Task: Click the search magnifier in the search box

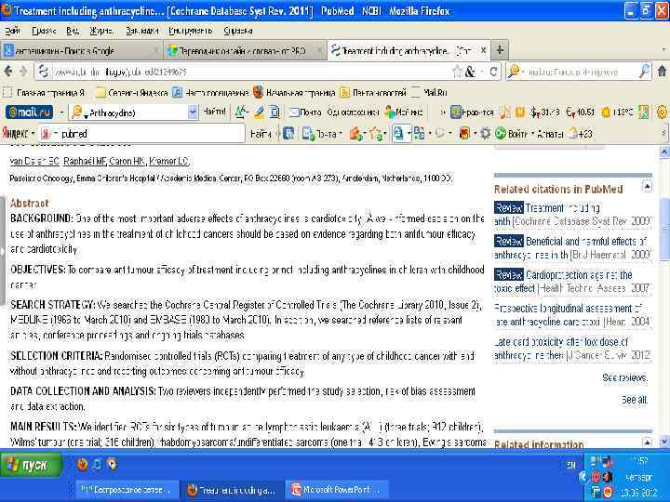Action: coord(644,72)
